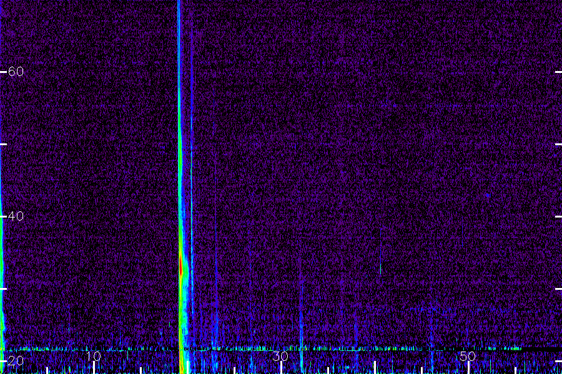This screenshot has width=562, height=374.
Task: Click the "30" label on the horizontal axis
Action: click(280, 356)
